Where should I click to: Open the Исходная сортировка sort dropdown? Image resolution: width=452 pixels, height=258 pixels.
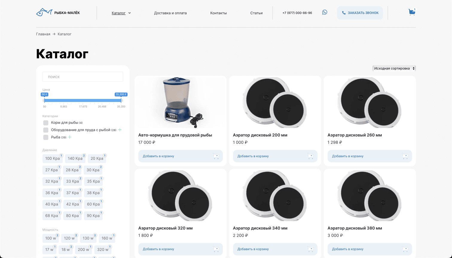tap(394, 68)
